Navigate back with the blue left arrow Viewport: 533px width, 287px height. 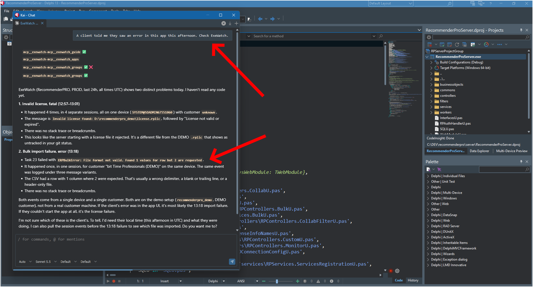260,19
